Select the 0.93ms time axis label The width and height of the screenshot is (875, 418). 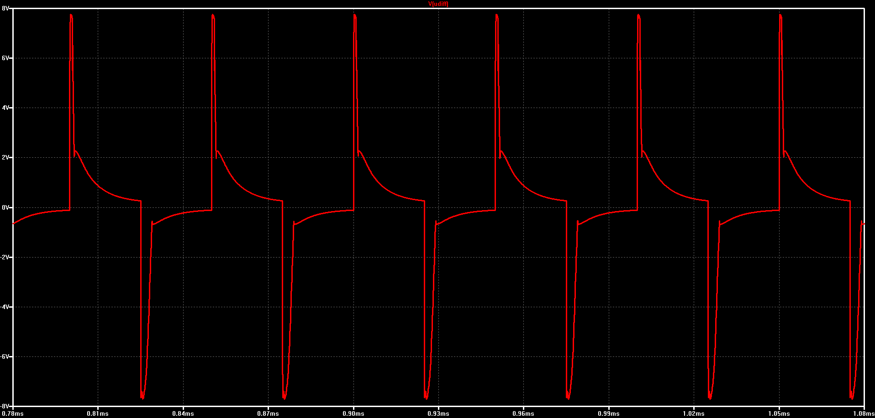point(438,414)
